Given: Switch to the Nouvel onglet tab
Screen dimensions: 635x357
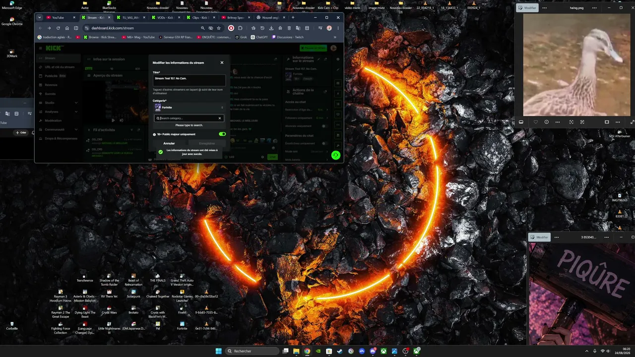Looking at the screenshot, I should coord(272,17).
